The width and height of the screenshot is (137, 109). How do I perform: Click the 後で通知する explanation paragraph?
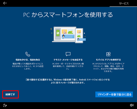68,81
